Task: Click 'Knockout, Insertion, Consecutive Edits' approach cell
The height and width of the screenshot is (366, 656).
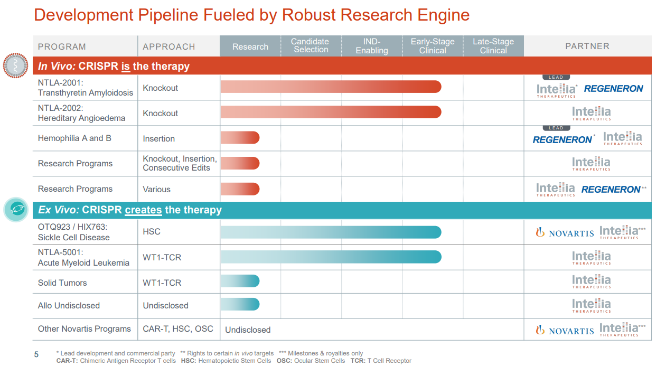Action: coord(180,163)
